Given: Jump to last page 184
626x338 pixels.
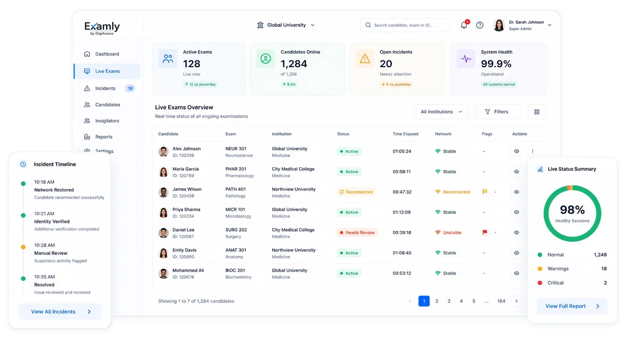Looking at the screenshot, I should tap(501, 301).
